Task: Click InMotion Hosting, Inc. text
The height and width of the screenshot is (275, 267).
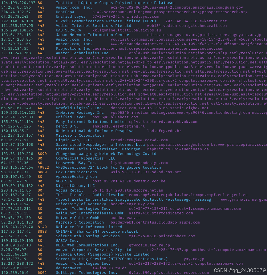Action: click(x=81, y=112)
